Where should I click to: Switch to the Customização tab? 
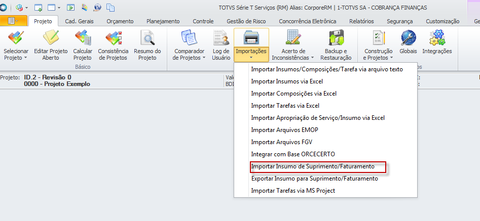[442, 21]
